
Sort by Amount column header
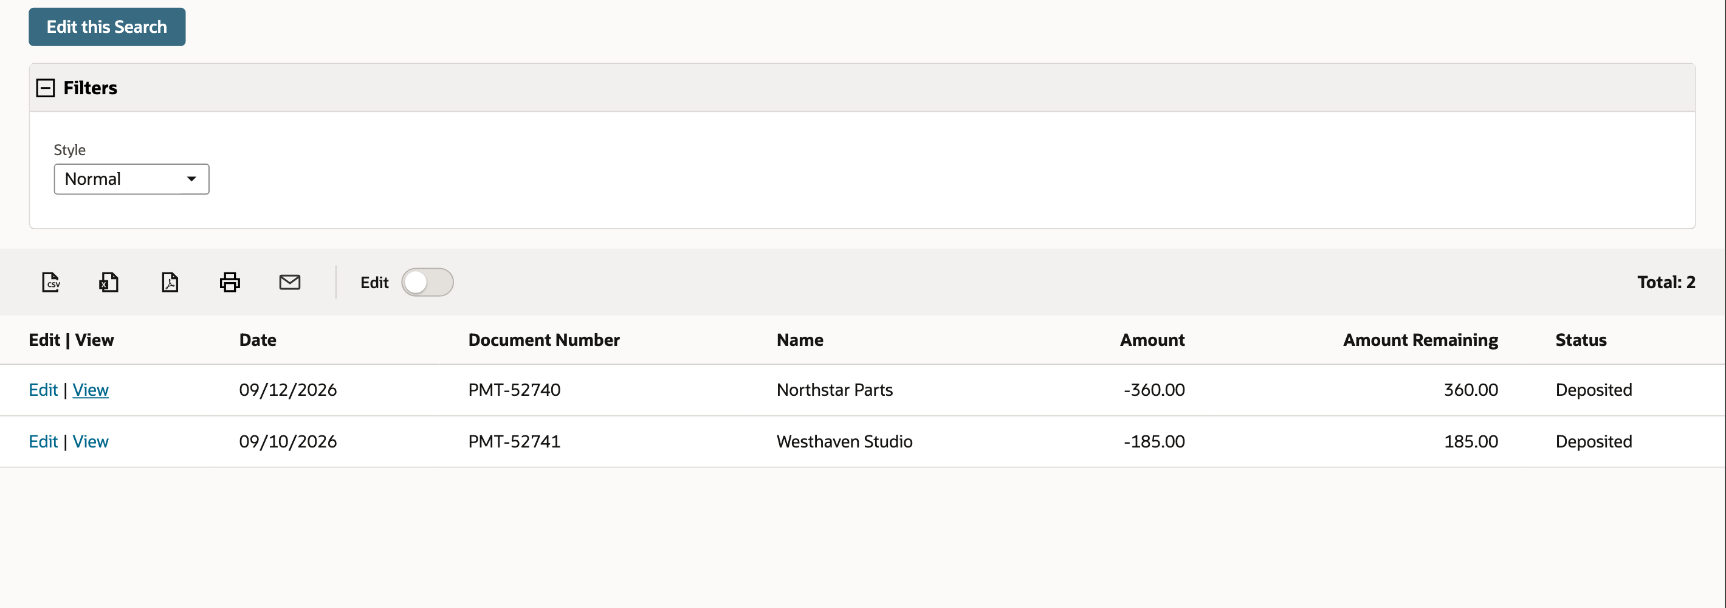pos(1152,340)
